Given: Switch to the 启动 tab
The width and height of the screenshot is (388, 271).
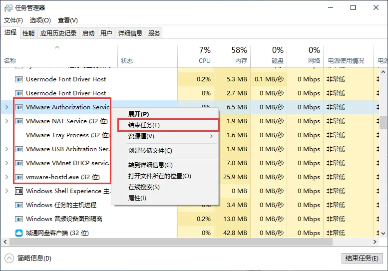Looking at the screenshot, I should [x=88, y=33].
